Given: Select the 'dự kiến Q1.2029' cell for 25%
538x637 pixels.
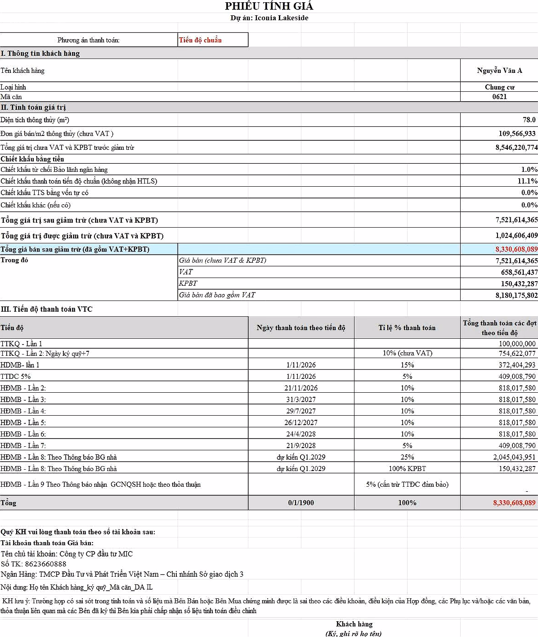Looking at the screenshot, I should [x=301, y=457].
